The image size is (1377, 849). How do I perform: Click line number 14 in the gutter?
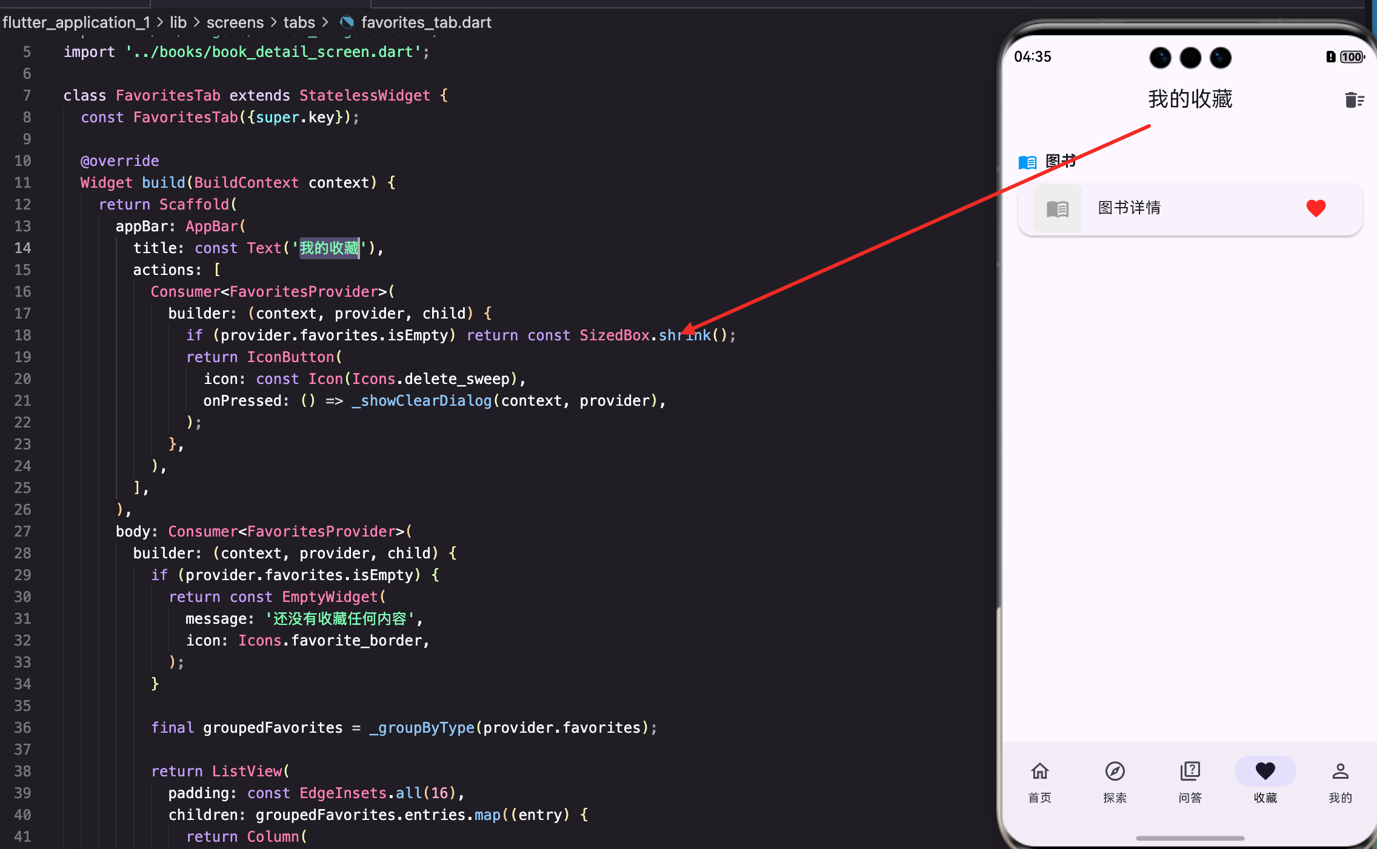[x=22, y=248]
